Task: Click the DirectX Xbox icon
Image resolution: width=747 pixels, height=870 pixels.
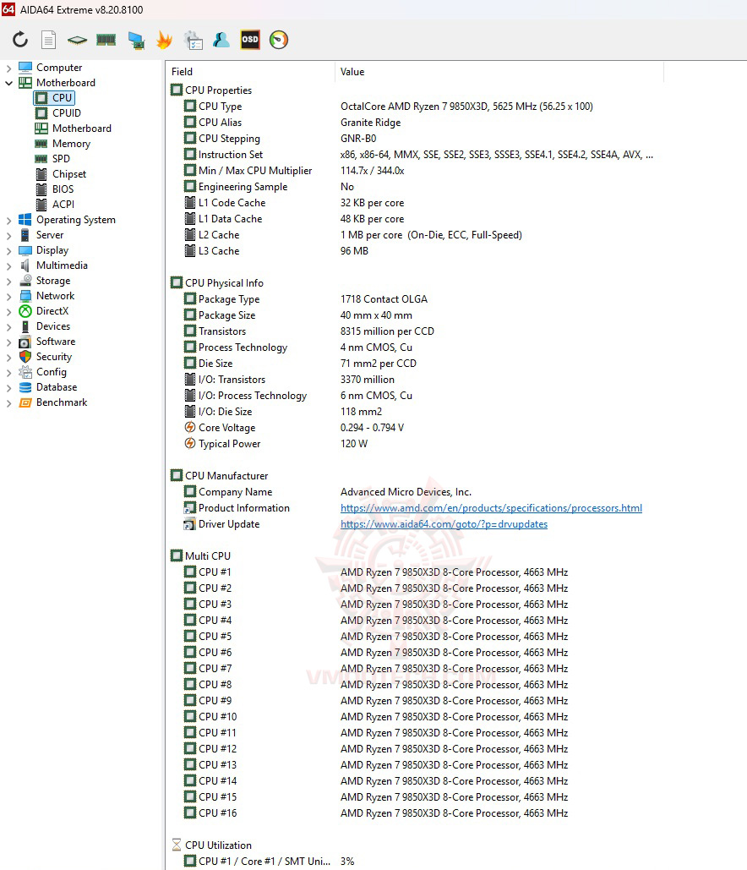Action: click(x=25, y=311)
